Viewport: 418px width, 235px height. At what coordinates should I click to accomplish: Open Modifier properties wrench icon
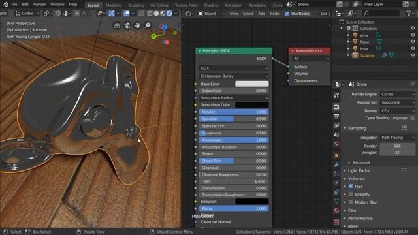(336, 164)
